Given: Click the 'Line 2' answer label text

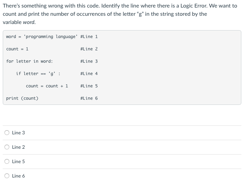Looking at the screenshot, I should click(x=18, y=147).
